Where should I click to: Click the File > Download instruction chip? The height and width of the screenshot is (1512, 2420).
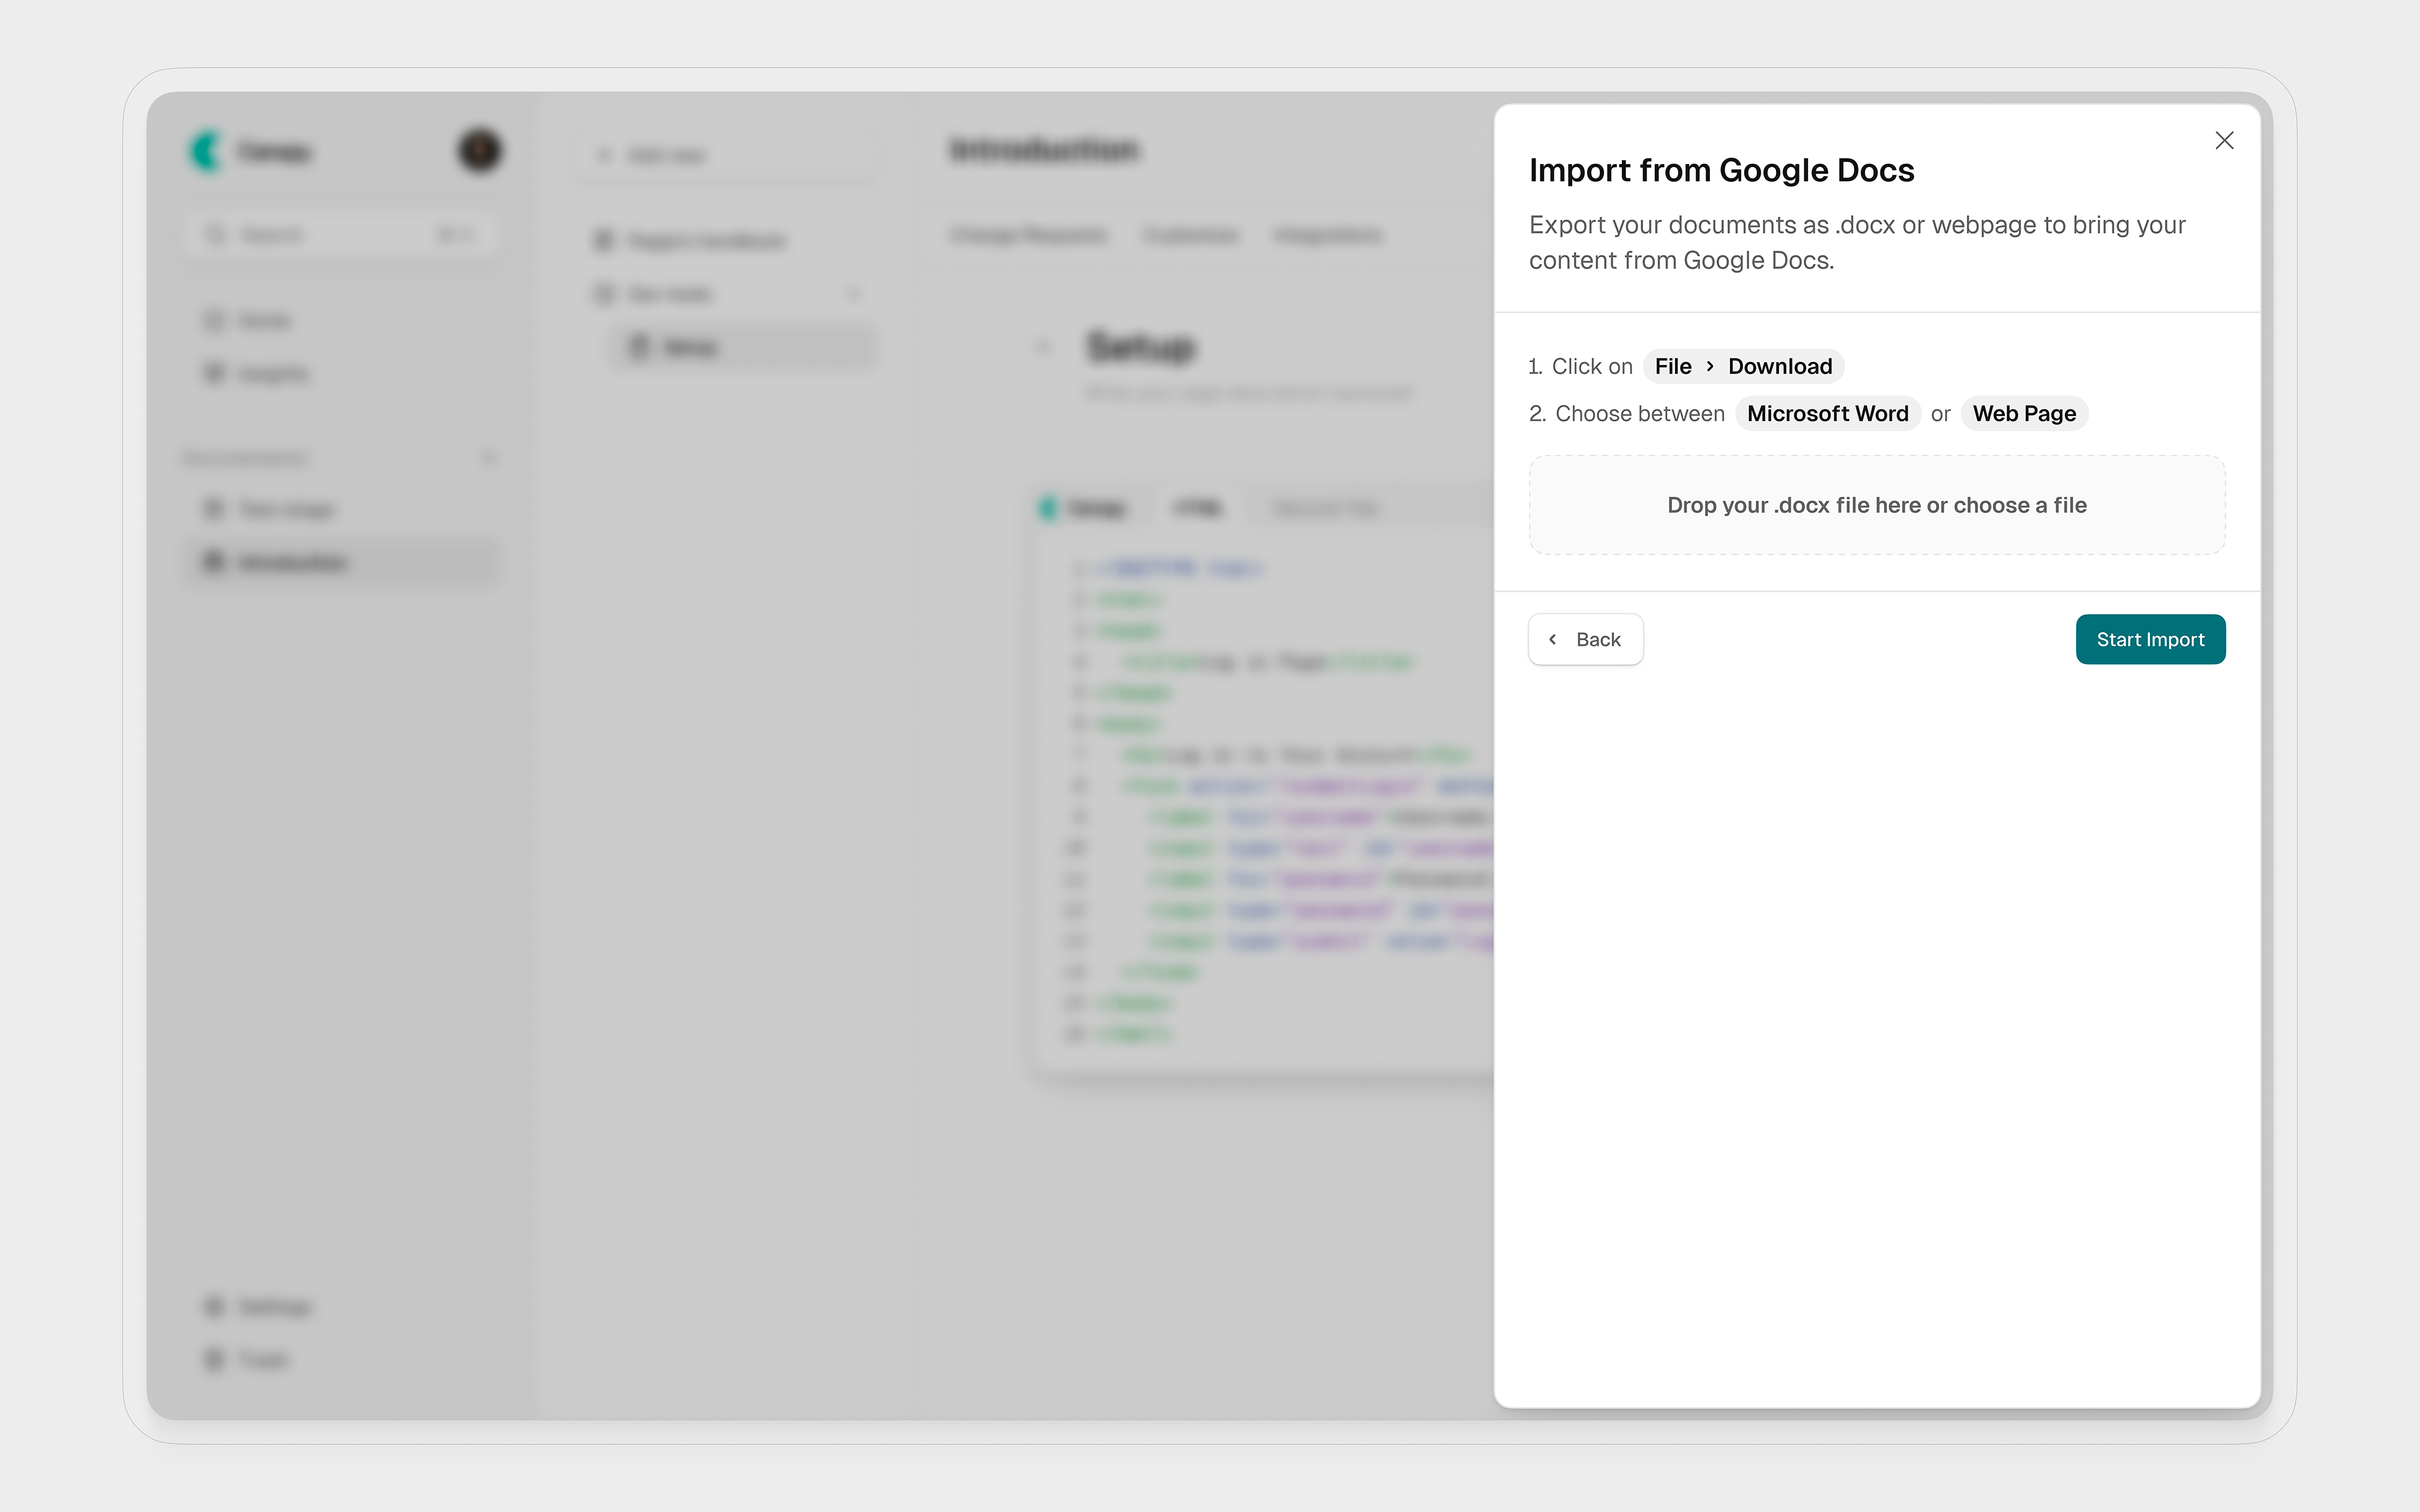(1742, 366)
